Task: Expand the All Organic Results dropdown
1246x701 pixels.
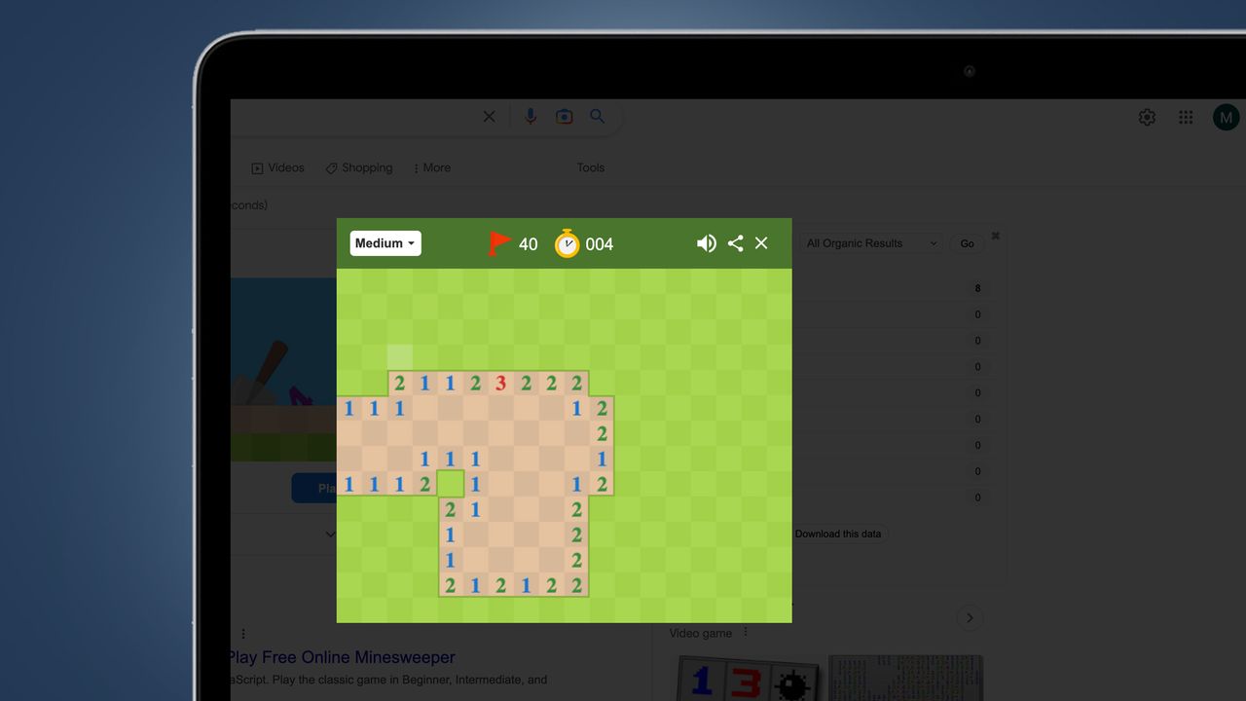Action: (x=871, y=243)
